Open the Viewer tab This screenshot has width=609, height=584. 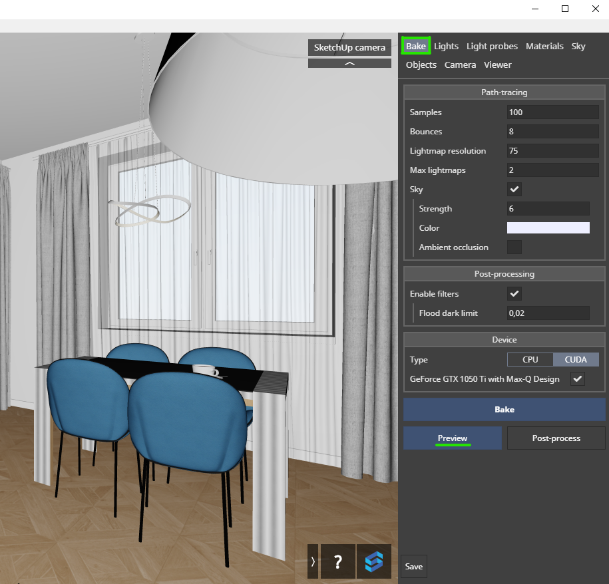498,65
